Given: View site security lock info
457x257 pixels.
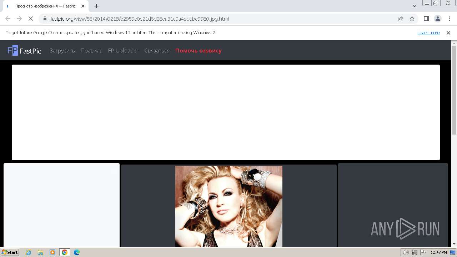Looking at the screenshot, I should [x=45, y=19].
